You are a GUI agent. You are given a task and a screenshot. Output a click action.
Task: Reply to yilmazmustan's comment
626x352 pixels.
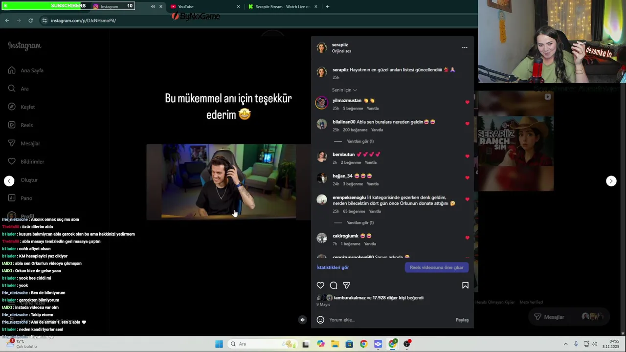[x=373, y=109]
